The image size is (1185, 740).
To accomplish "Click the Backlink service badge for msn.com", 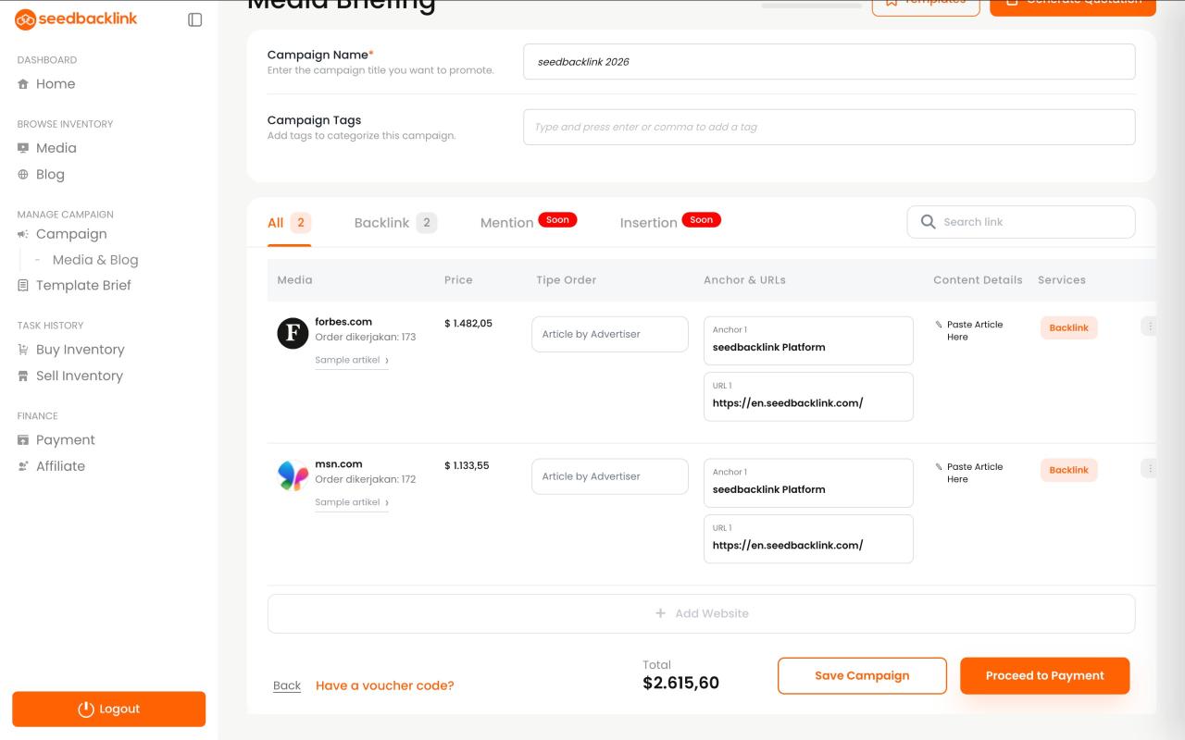I will pos(1068,471).
